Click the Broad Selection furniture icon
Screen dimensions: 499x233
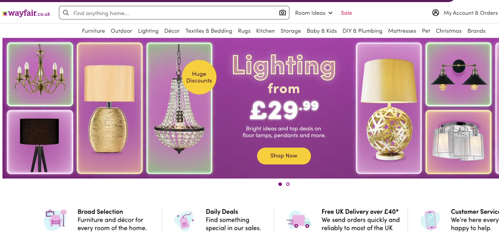coord(55,220)
